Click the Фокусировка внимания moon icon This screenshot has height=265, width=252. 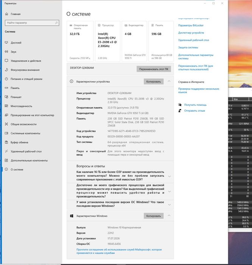point(6,70)
